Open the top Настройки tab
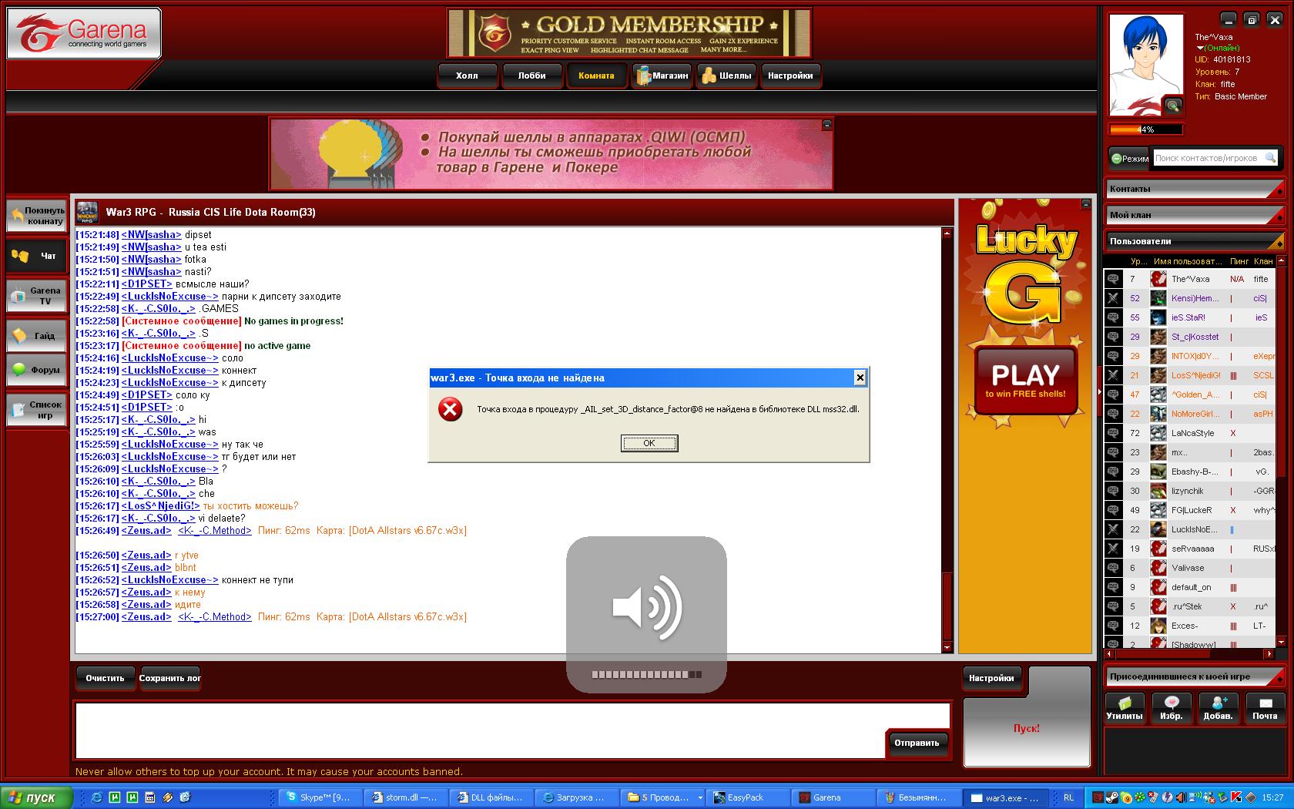 pyautogui.click(x=790, y=76)
